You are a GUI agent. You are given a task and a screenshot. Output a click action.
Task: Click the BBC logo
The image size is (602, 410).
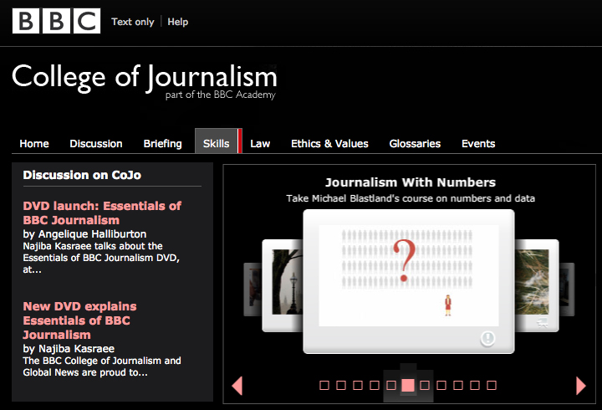click(x=57, y=21)
